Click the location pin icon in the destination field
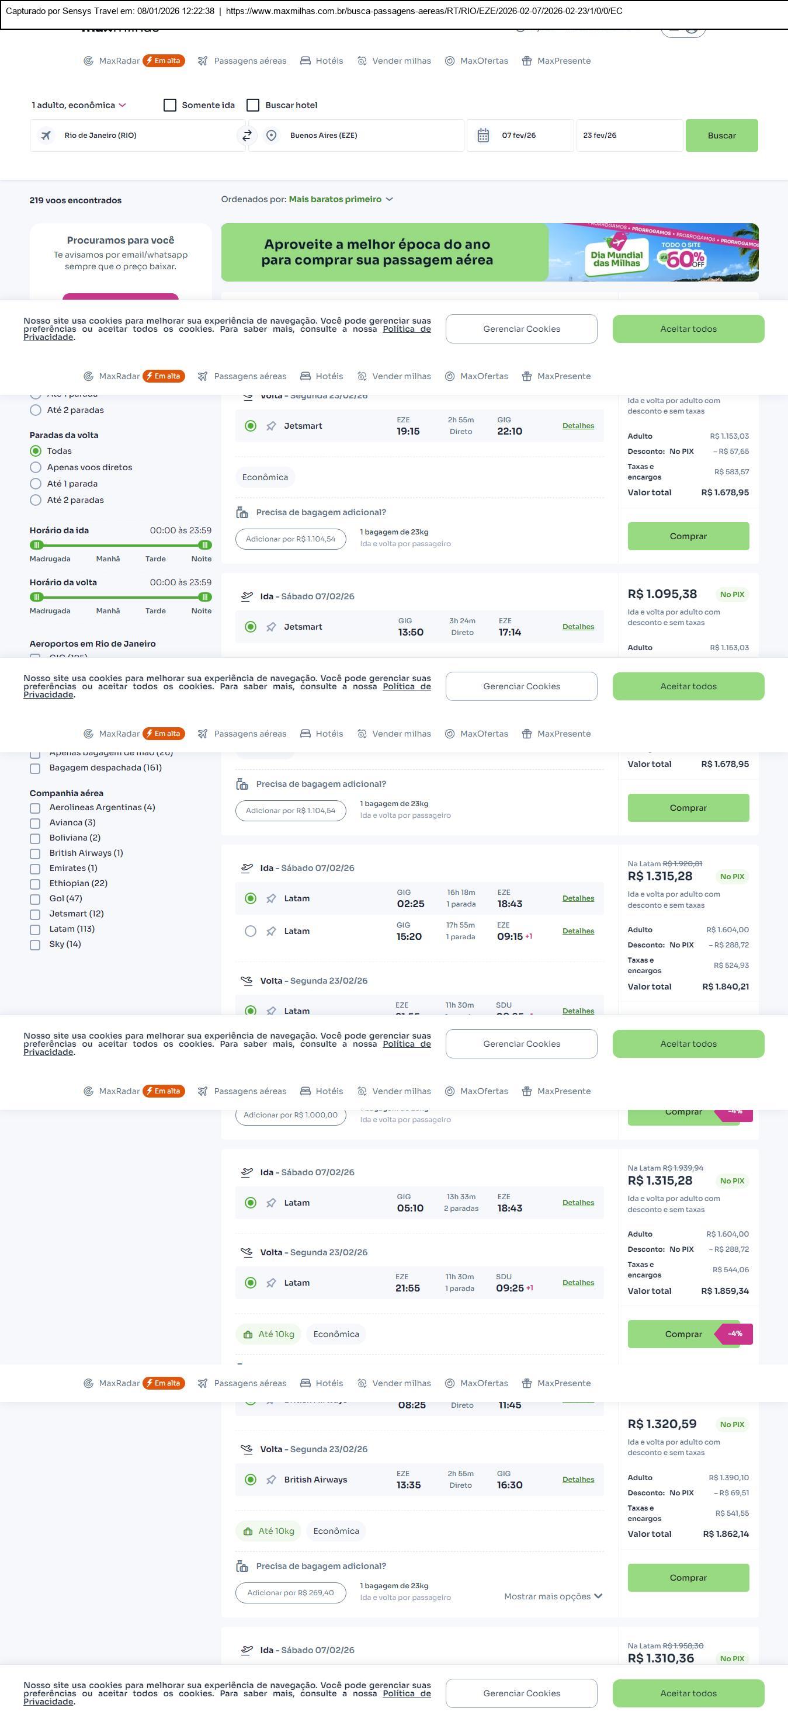Image resolution: width=788 pixels, height=1722 pixels. tap(272, 136)
